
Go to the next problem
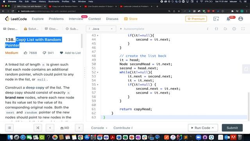point(79,128)
